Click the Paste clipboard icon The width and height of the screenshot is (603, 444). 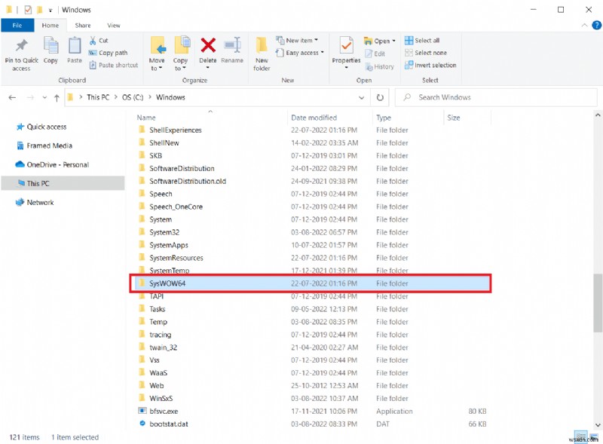pyautogui.click(x=75, y=46)
